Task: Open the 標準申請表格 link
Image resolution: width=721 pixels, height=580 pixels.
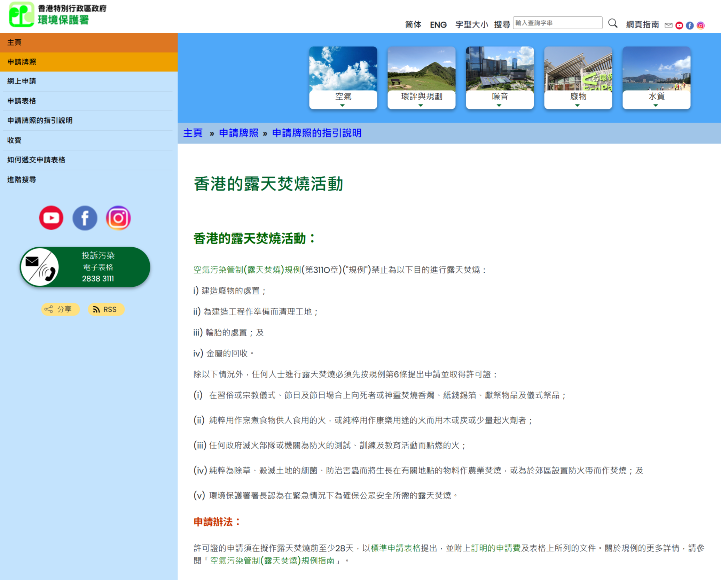Action: (x=395, y=548)
